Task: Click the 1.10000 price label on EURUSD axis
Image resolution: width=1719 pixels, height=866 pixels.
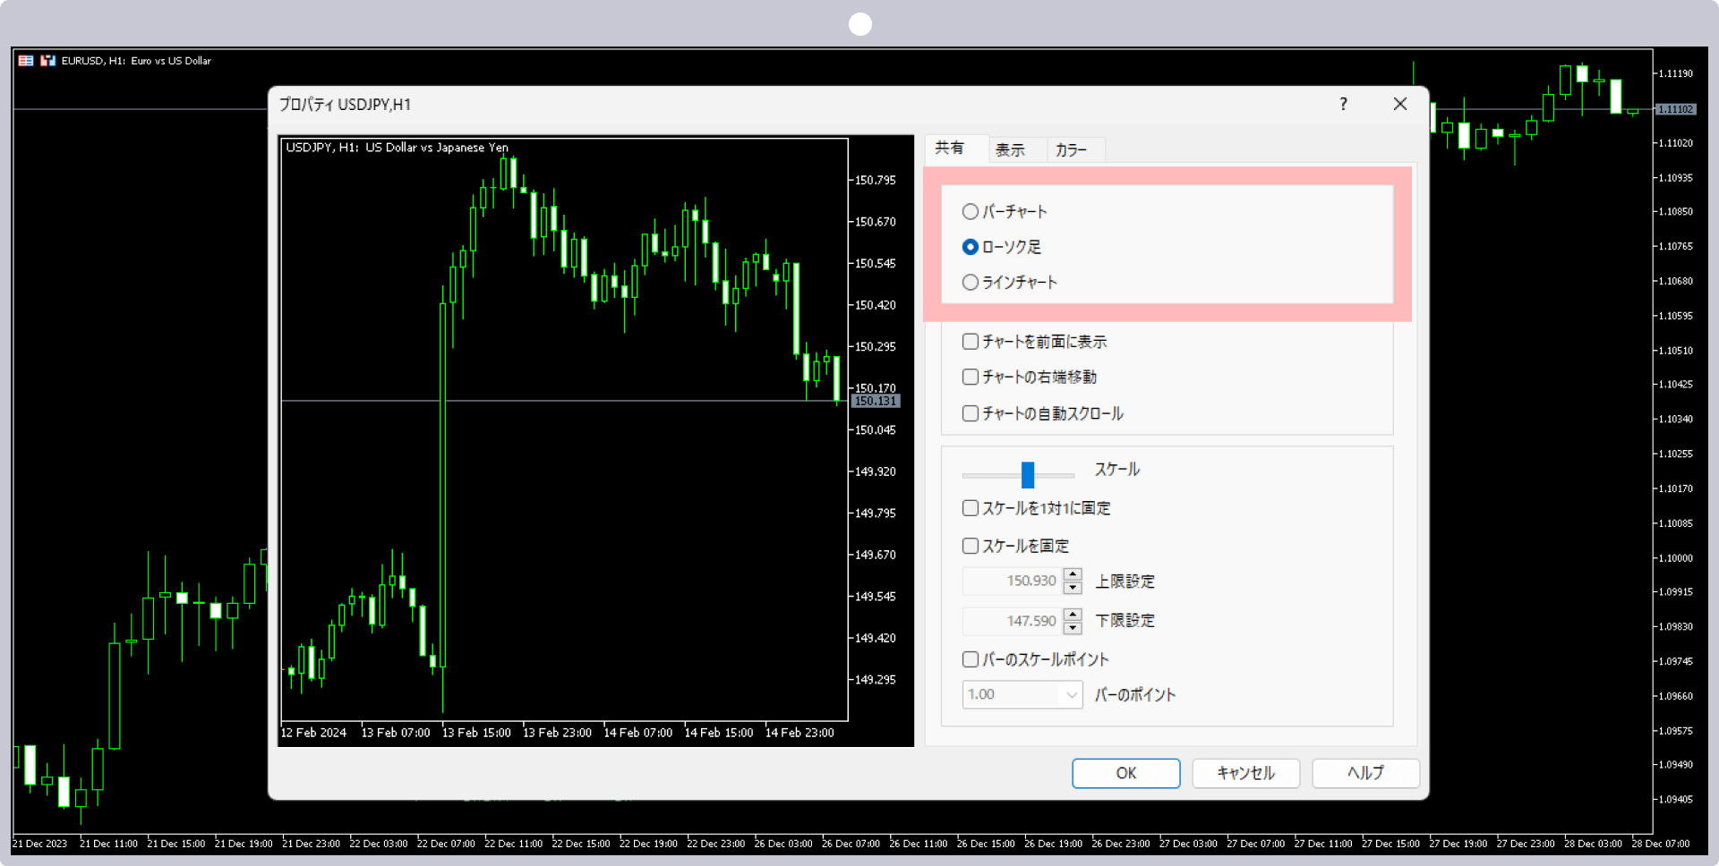Action: (1676, 557)
